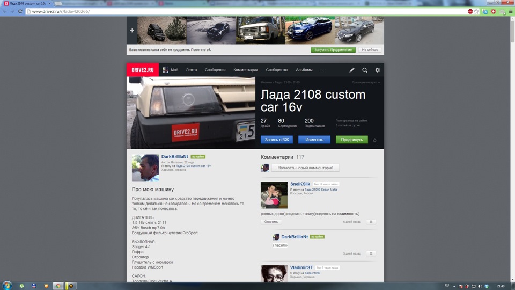Bookmark page using address bar star
This screenshot has width=515, height=290.
pyautogui.click(x=476, y=11)
